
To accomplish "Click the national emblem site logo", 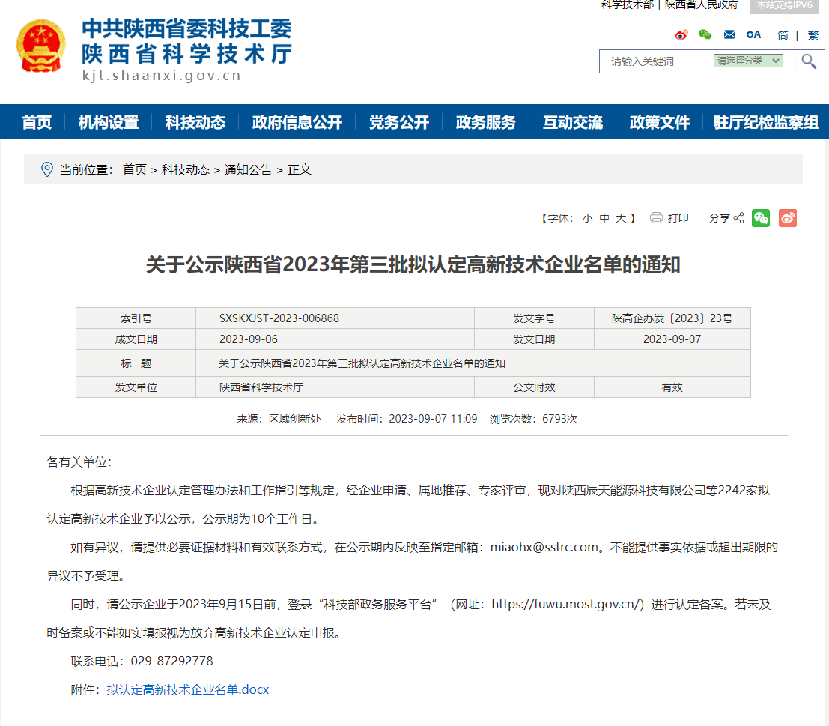I will pyautogui.click(x=41, y=46).
